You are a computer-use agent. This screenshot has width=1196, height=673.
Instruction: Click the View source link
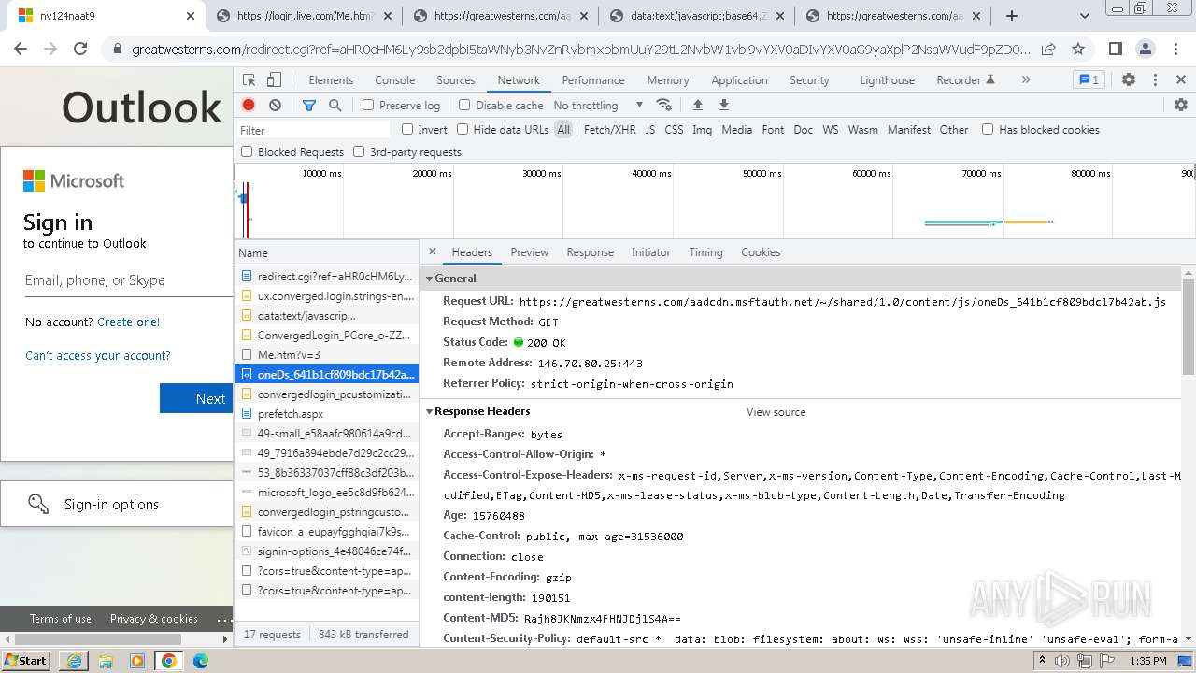pos(776,412)
